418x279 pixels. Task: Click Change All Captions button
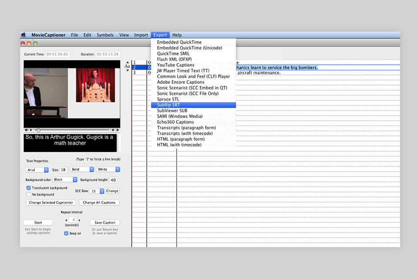coord(99,203)
